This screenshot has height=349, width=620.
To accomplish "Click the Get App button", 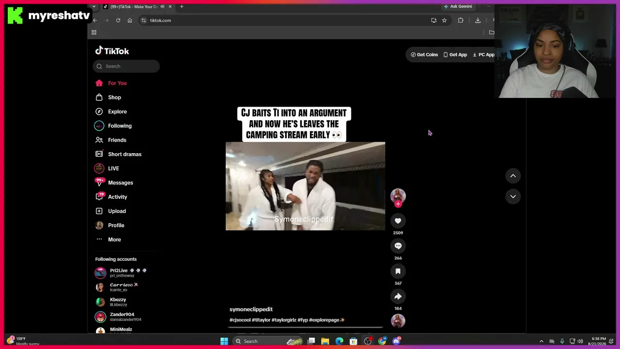I will pyautogui.click(x=455, y=55).
